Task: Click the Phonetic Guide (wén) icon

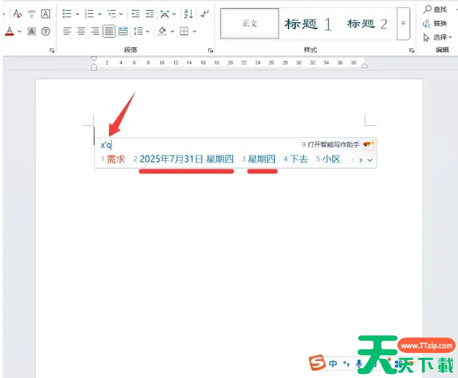Action: point(31,13)
